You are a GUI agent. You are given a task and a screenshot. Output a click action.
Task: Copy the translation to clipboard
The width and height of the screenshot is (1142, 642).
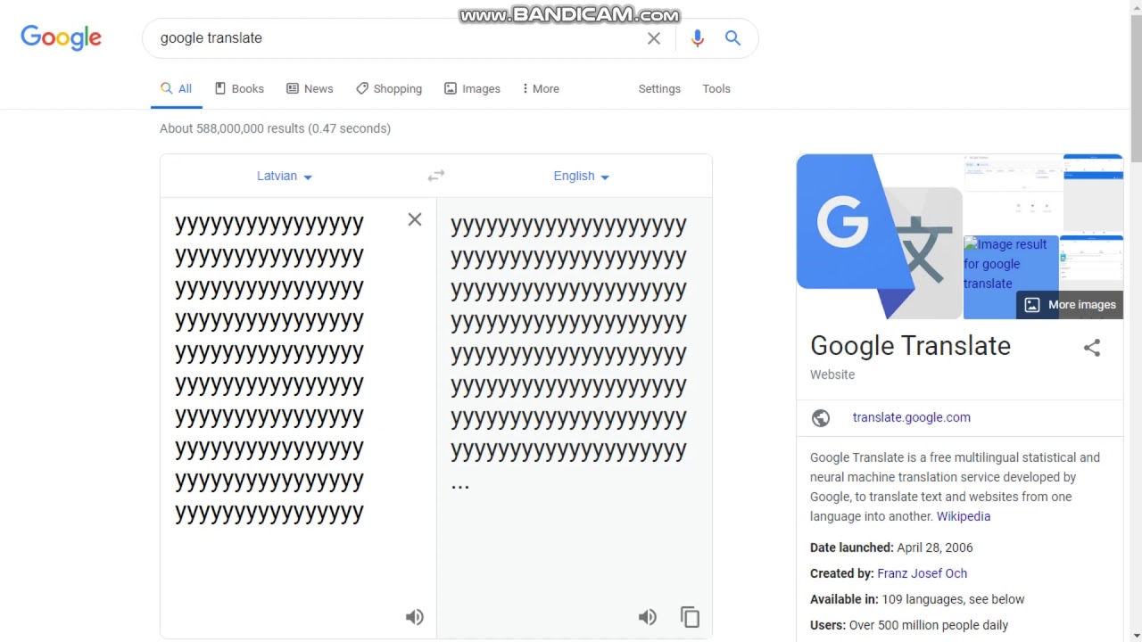690,617
